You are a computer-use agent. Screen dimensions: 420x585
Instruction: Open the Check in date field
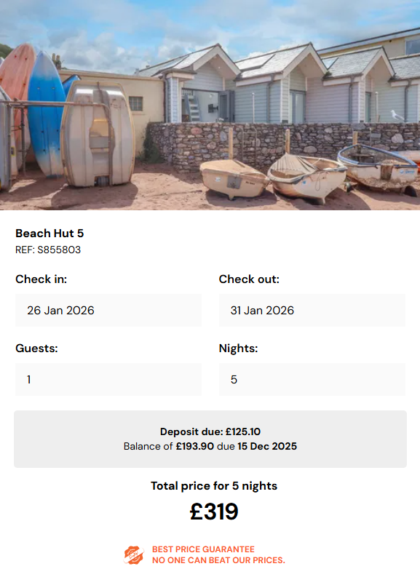[x=108, y=310]
